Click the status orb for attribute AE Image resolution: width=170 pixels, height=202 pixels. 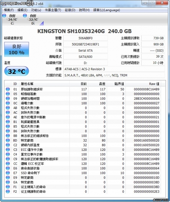click(x=8, y=117)
